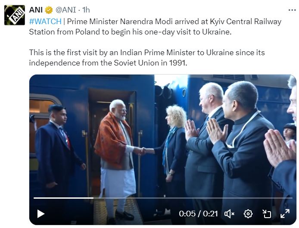Unmute the video using the speaker icon
The height and width of the screenshot is (228, 299).
coord(229,214)
